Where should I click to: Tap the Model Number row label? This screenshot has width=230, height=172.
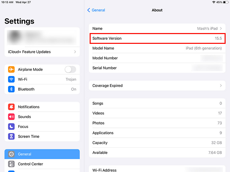105,58
